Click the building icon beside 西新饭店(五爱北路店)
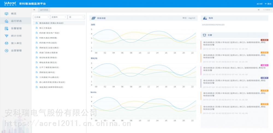 [37, 48]
